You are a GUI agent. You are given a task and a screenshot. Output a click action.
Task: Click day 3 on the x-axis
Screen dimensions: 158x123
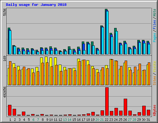pyautogui.click(x=19, y=120)
